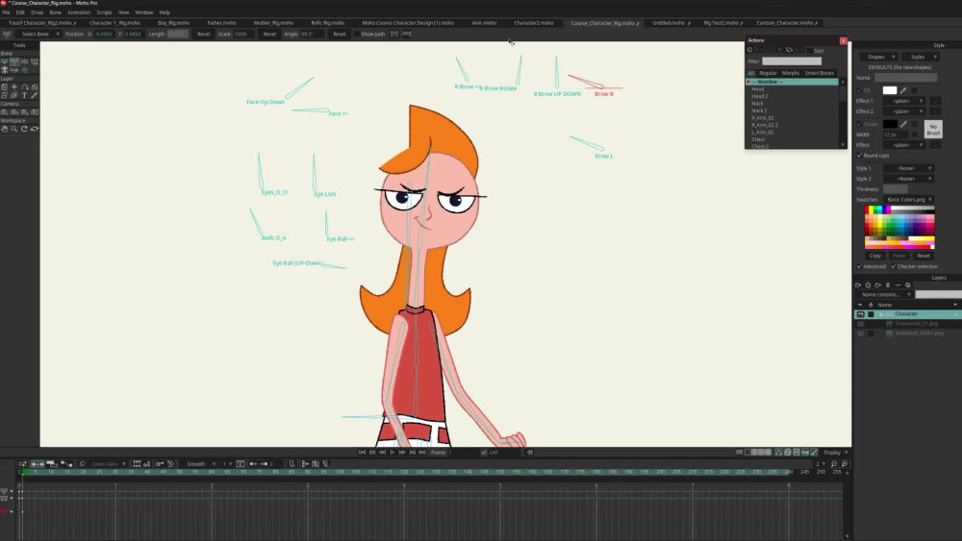Click the jump to end playback button
The image size is (962, 541).
click(422, 453)
